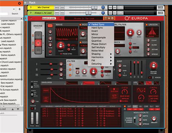The image size is (172, 133).
Task: Click the LFO Delay dial
Action: tap(141, 97)
